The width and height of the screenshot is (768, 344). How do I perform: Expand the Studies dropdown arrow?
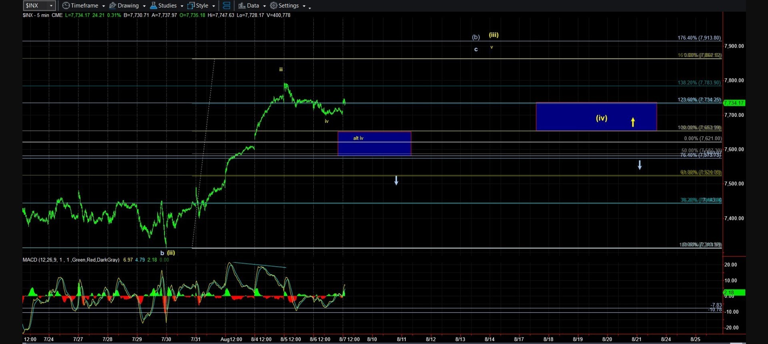(182, 6)
